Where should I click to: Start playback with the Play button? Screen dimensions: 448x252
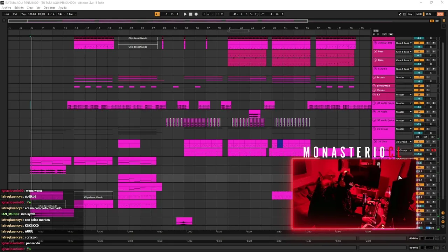click(x=185, y=14)
